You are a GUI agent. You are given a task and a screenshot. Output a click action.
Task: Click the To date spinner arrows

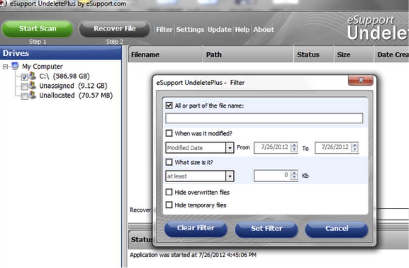[355, 148]
